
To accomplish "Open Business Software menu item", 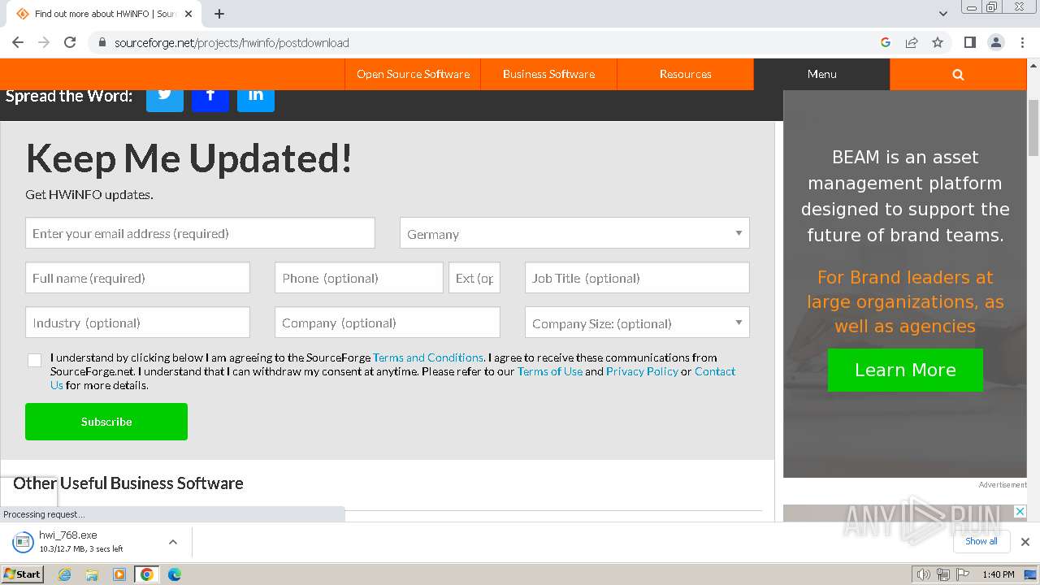I will pos(548,74).
